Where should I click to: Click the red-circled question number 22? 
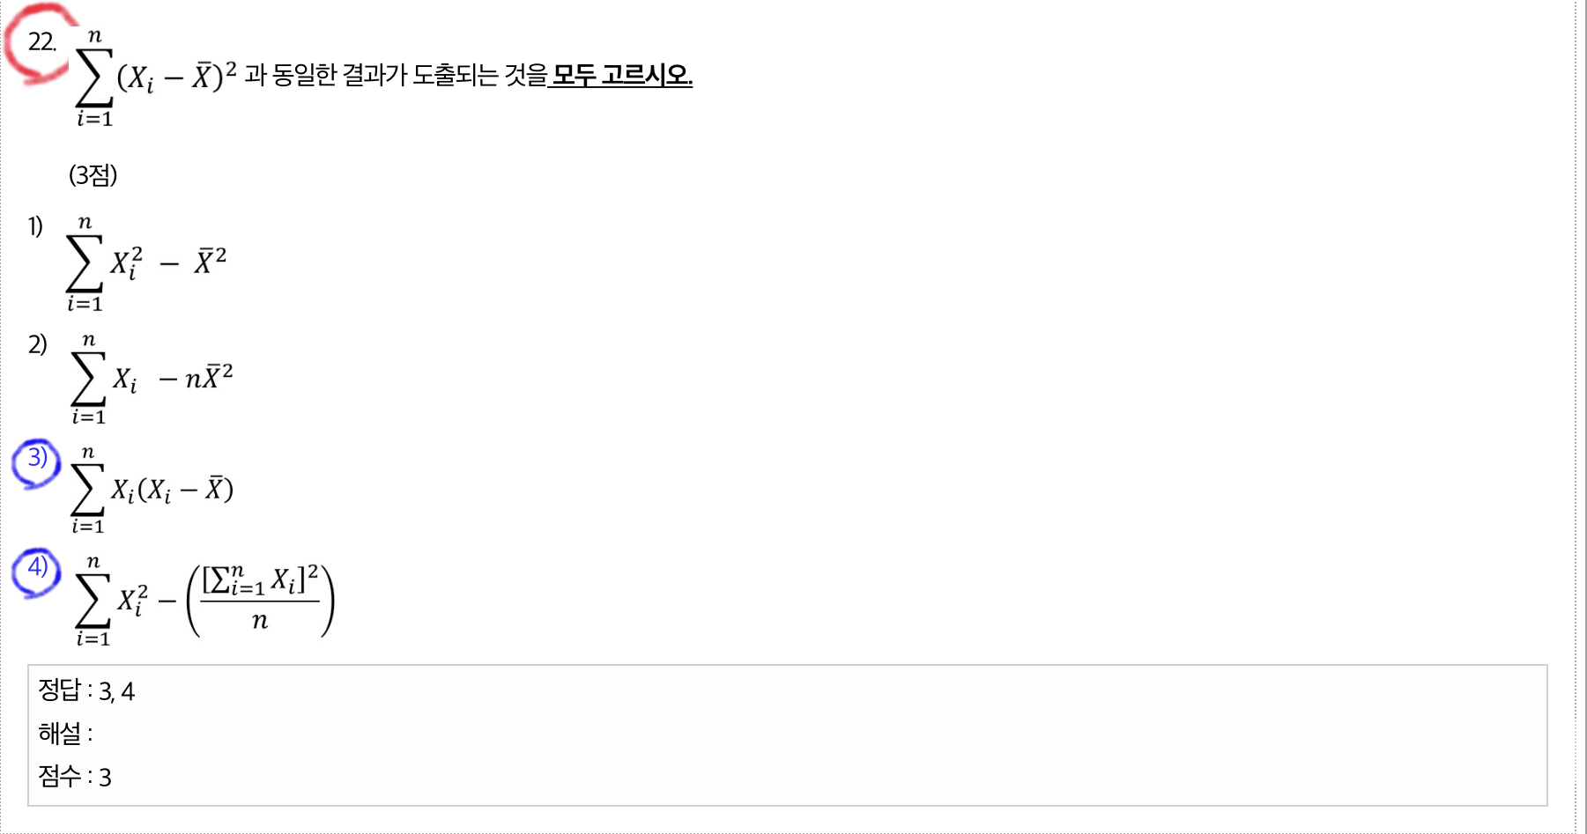coord(41,42)
